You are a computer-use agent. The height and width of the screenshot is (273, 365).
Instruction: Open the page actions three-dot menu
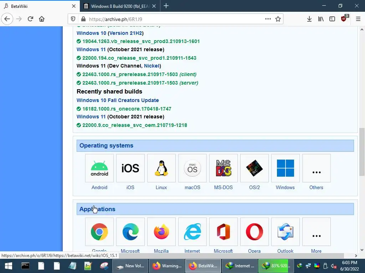(x=268, y=19)
